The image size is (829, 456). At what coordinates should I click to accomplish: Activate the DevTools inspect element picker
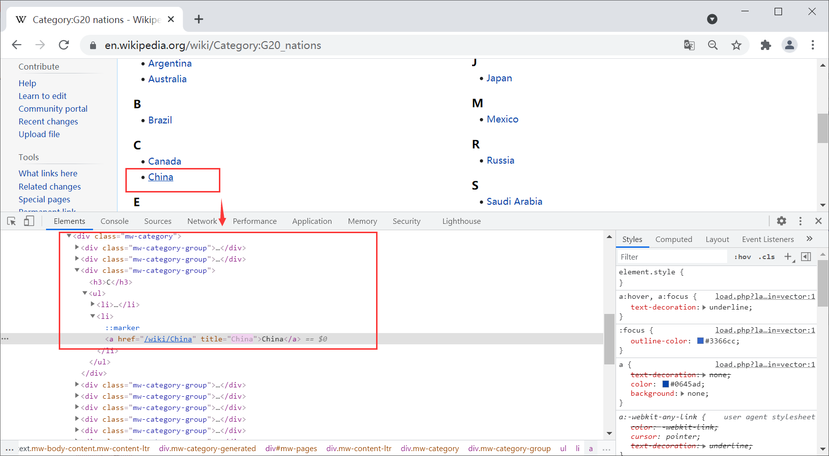[x=12, y=221]
